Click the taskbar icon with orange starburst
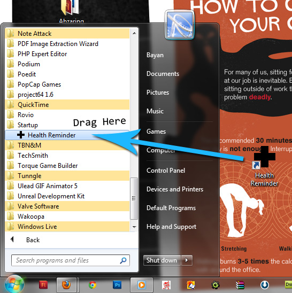Viewport: 292px width, 293px height. point(191,285)
